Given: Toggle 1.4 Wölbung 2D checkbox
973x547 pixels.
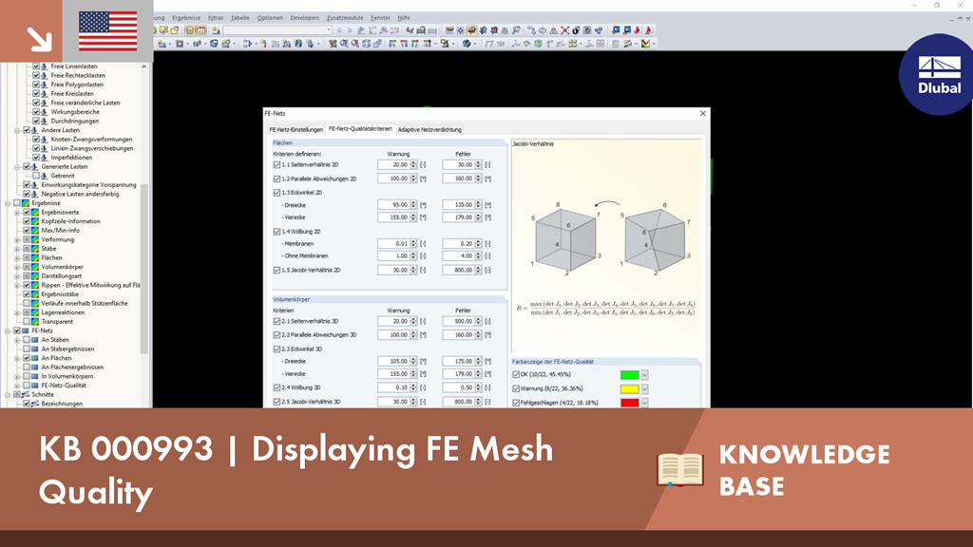Looking at the screenshot, I should (x=277, y=232).
